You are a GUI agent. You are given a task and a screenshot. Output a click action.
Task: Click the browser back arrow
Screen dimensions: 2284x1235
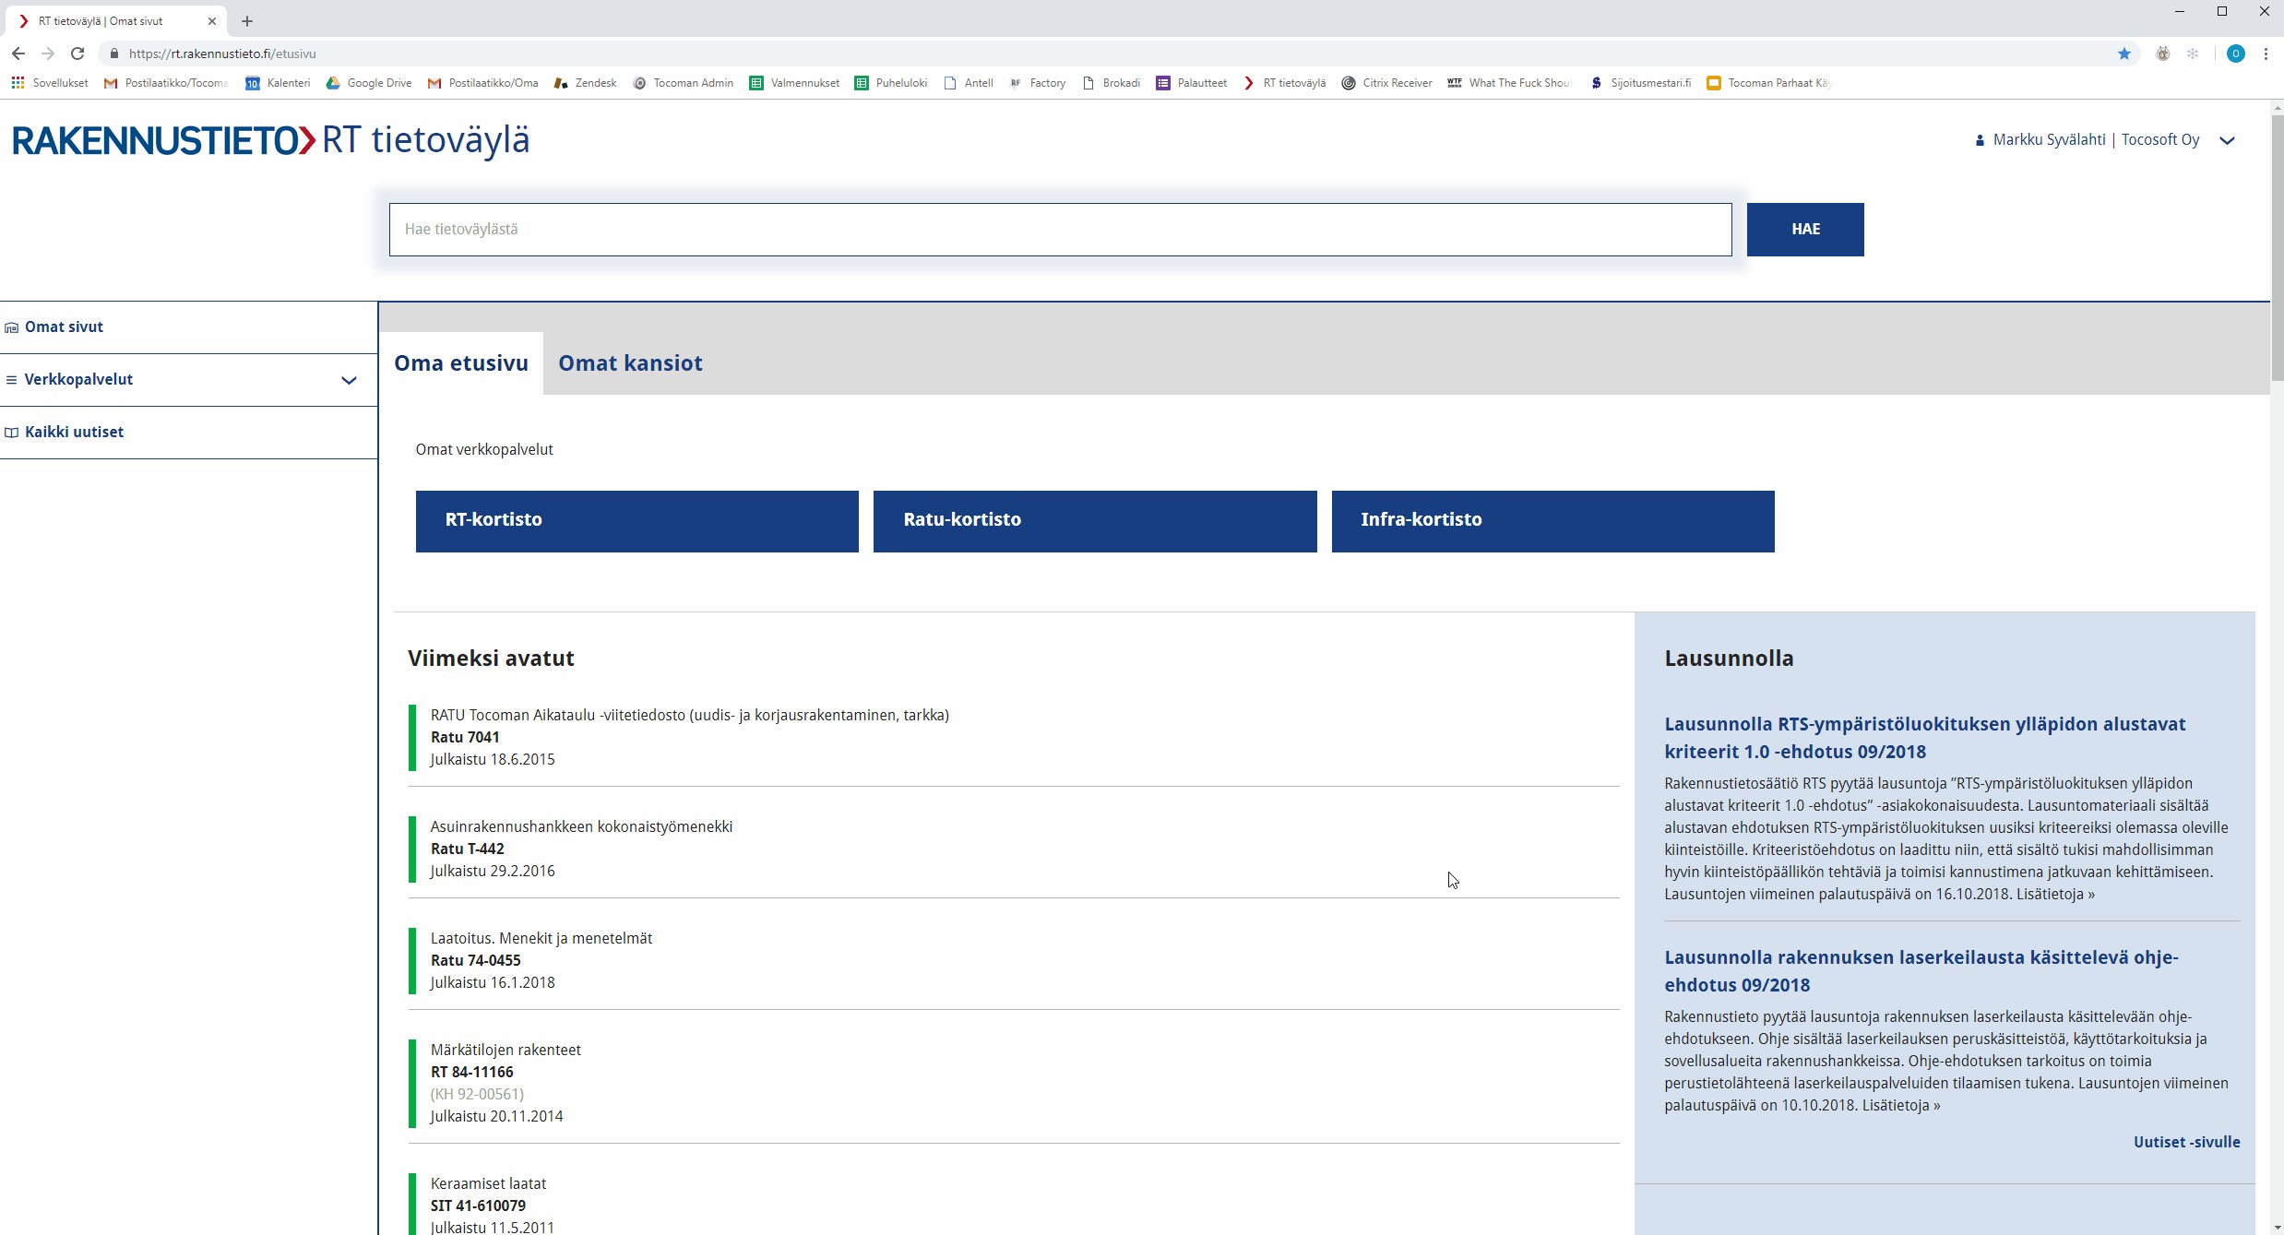(18, 53)
